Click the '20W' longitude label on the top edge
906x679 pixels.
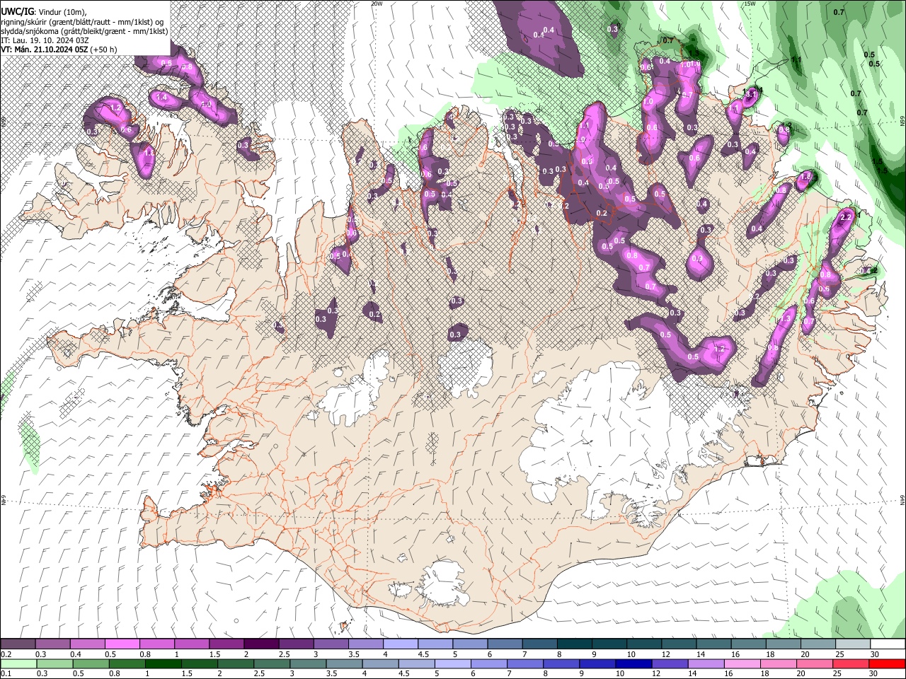coord(377,4)
